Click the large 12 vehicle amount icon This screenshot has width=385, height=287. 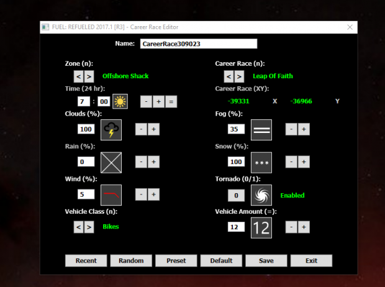pos(261,228)
